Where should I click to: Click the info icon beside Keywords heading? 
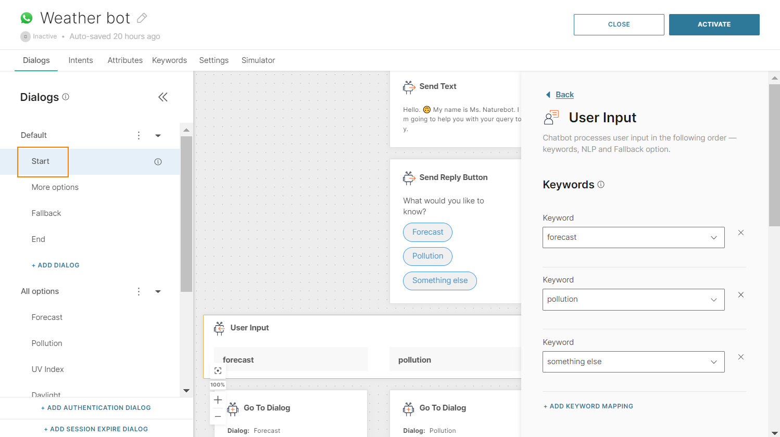(601, 185)
